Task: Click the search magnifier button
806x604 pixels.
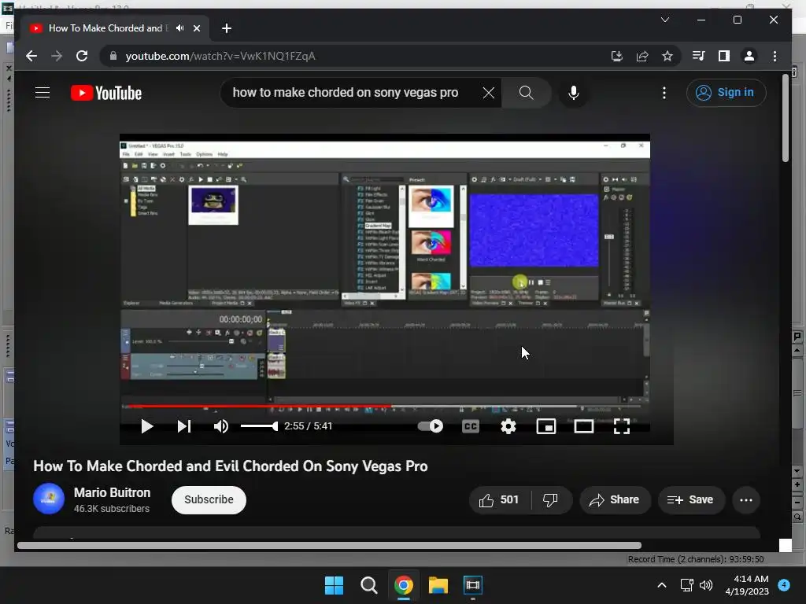Action: (x=526, y=93)
